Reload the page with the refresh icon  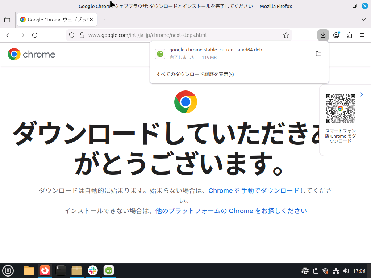35,35
